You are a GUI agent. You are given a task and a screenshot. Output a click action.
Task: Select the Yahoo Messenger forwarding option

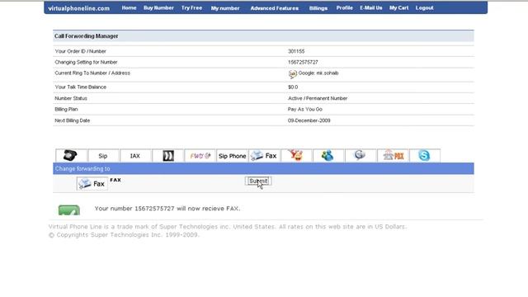pyautogui.click(x=296, y=156)
